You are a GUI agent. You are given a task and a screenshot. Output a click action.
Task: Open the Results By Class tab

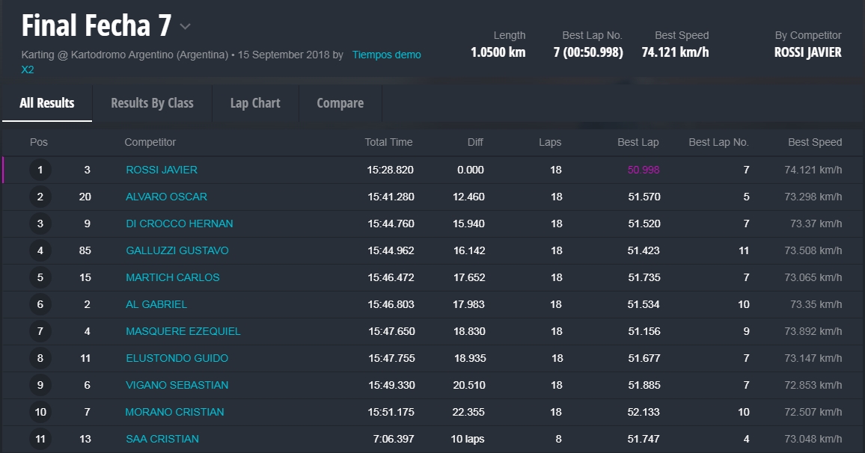pyautogui.click(x=152, y=103)
